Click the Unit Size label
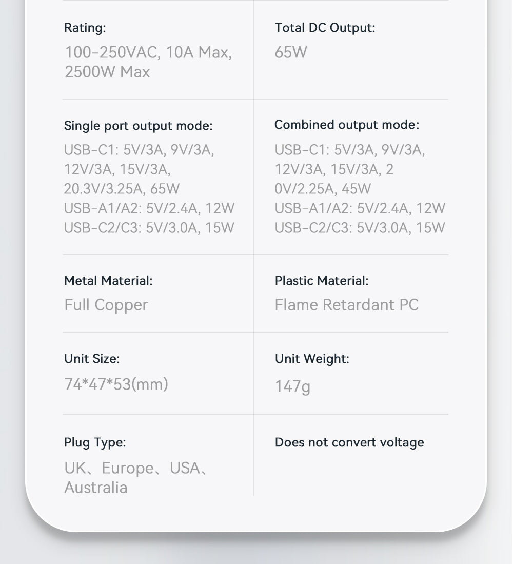Viewport: 513px width, 564px height. click(91, 359)
